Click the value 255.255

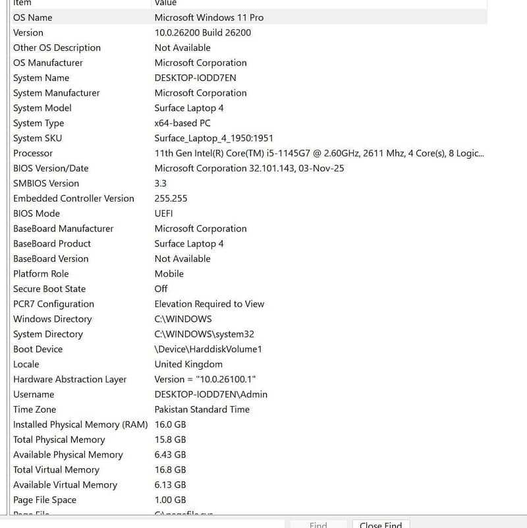tap(171, 198)
